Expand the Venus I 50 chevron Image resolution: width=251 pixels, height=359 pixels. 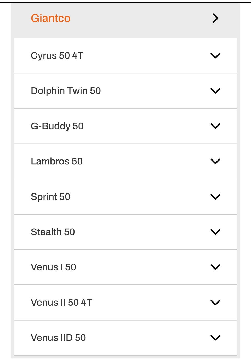click(x=215, y=267)
